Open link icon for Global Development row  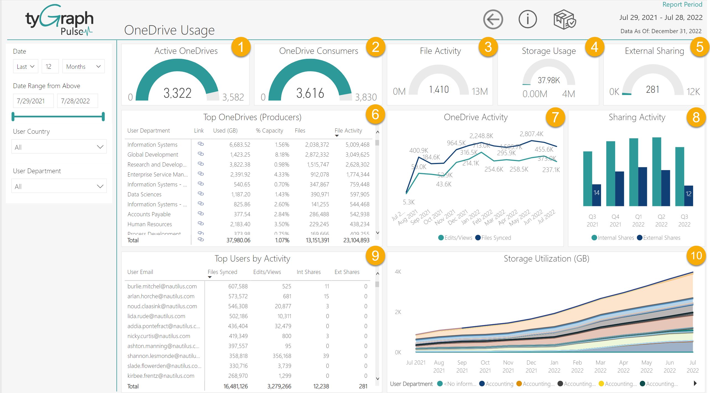coord(201,154)
